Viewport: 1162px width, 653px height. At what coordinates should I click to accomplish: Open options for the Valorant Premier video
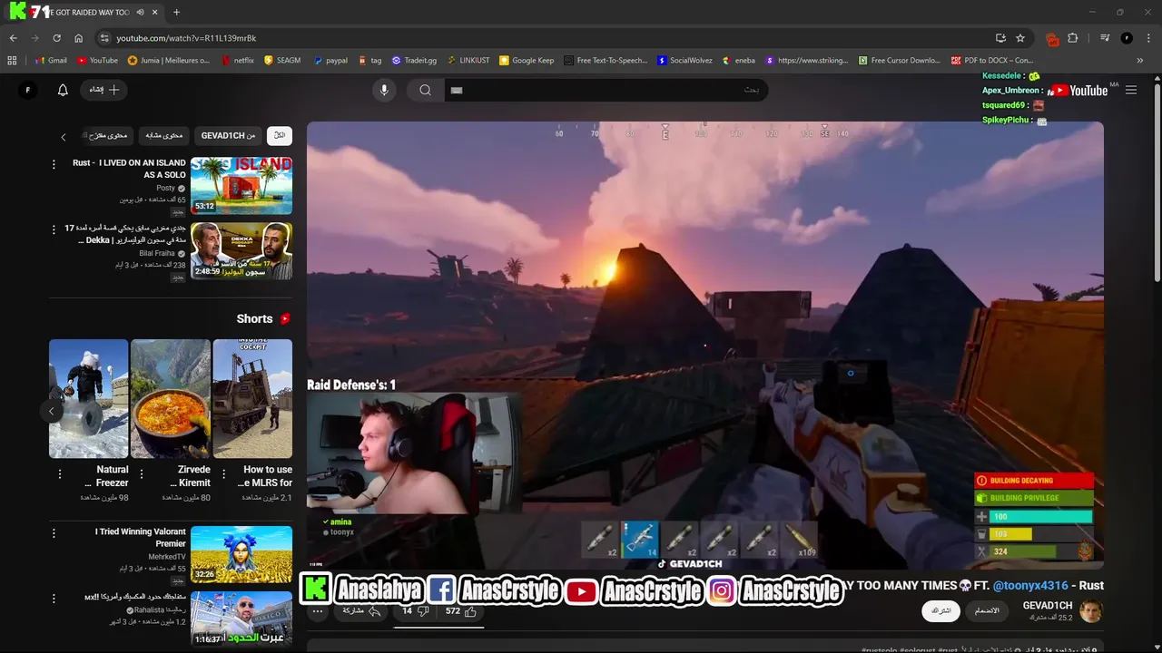(54, 533)
